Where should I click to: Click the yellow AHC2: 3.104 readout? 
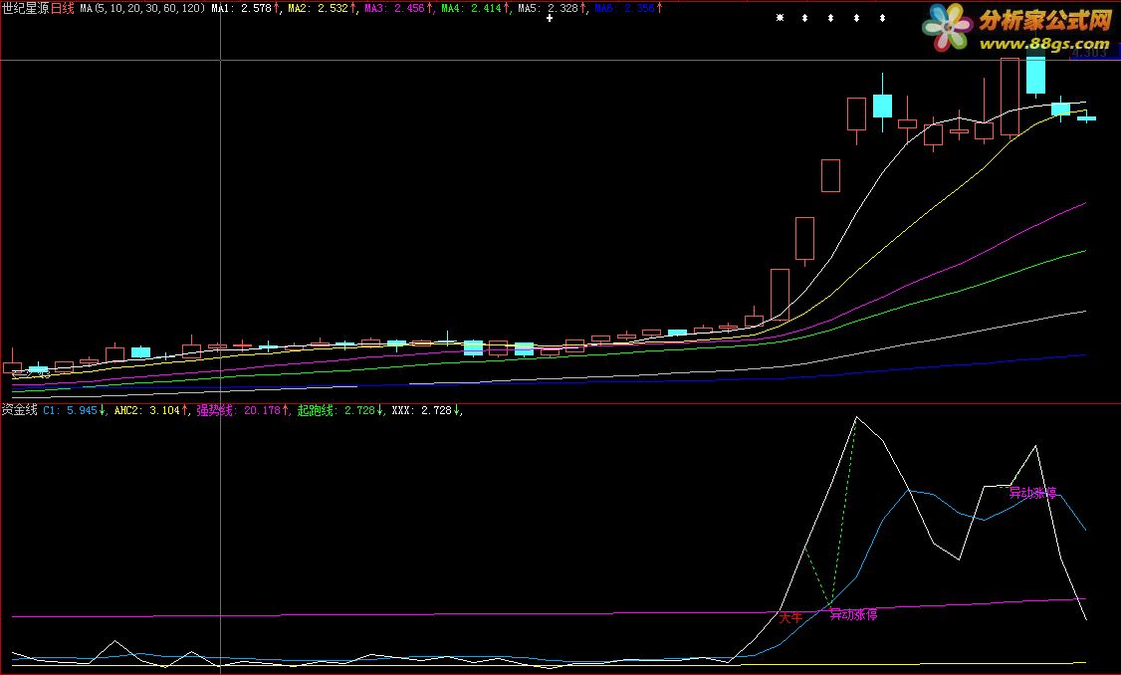(147, 410)
